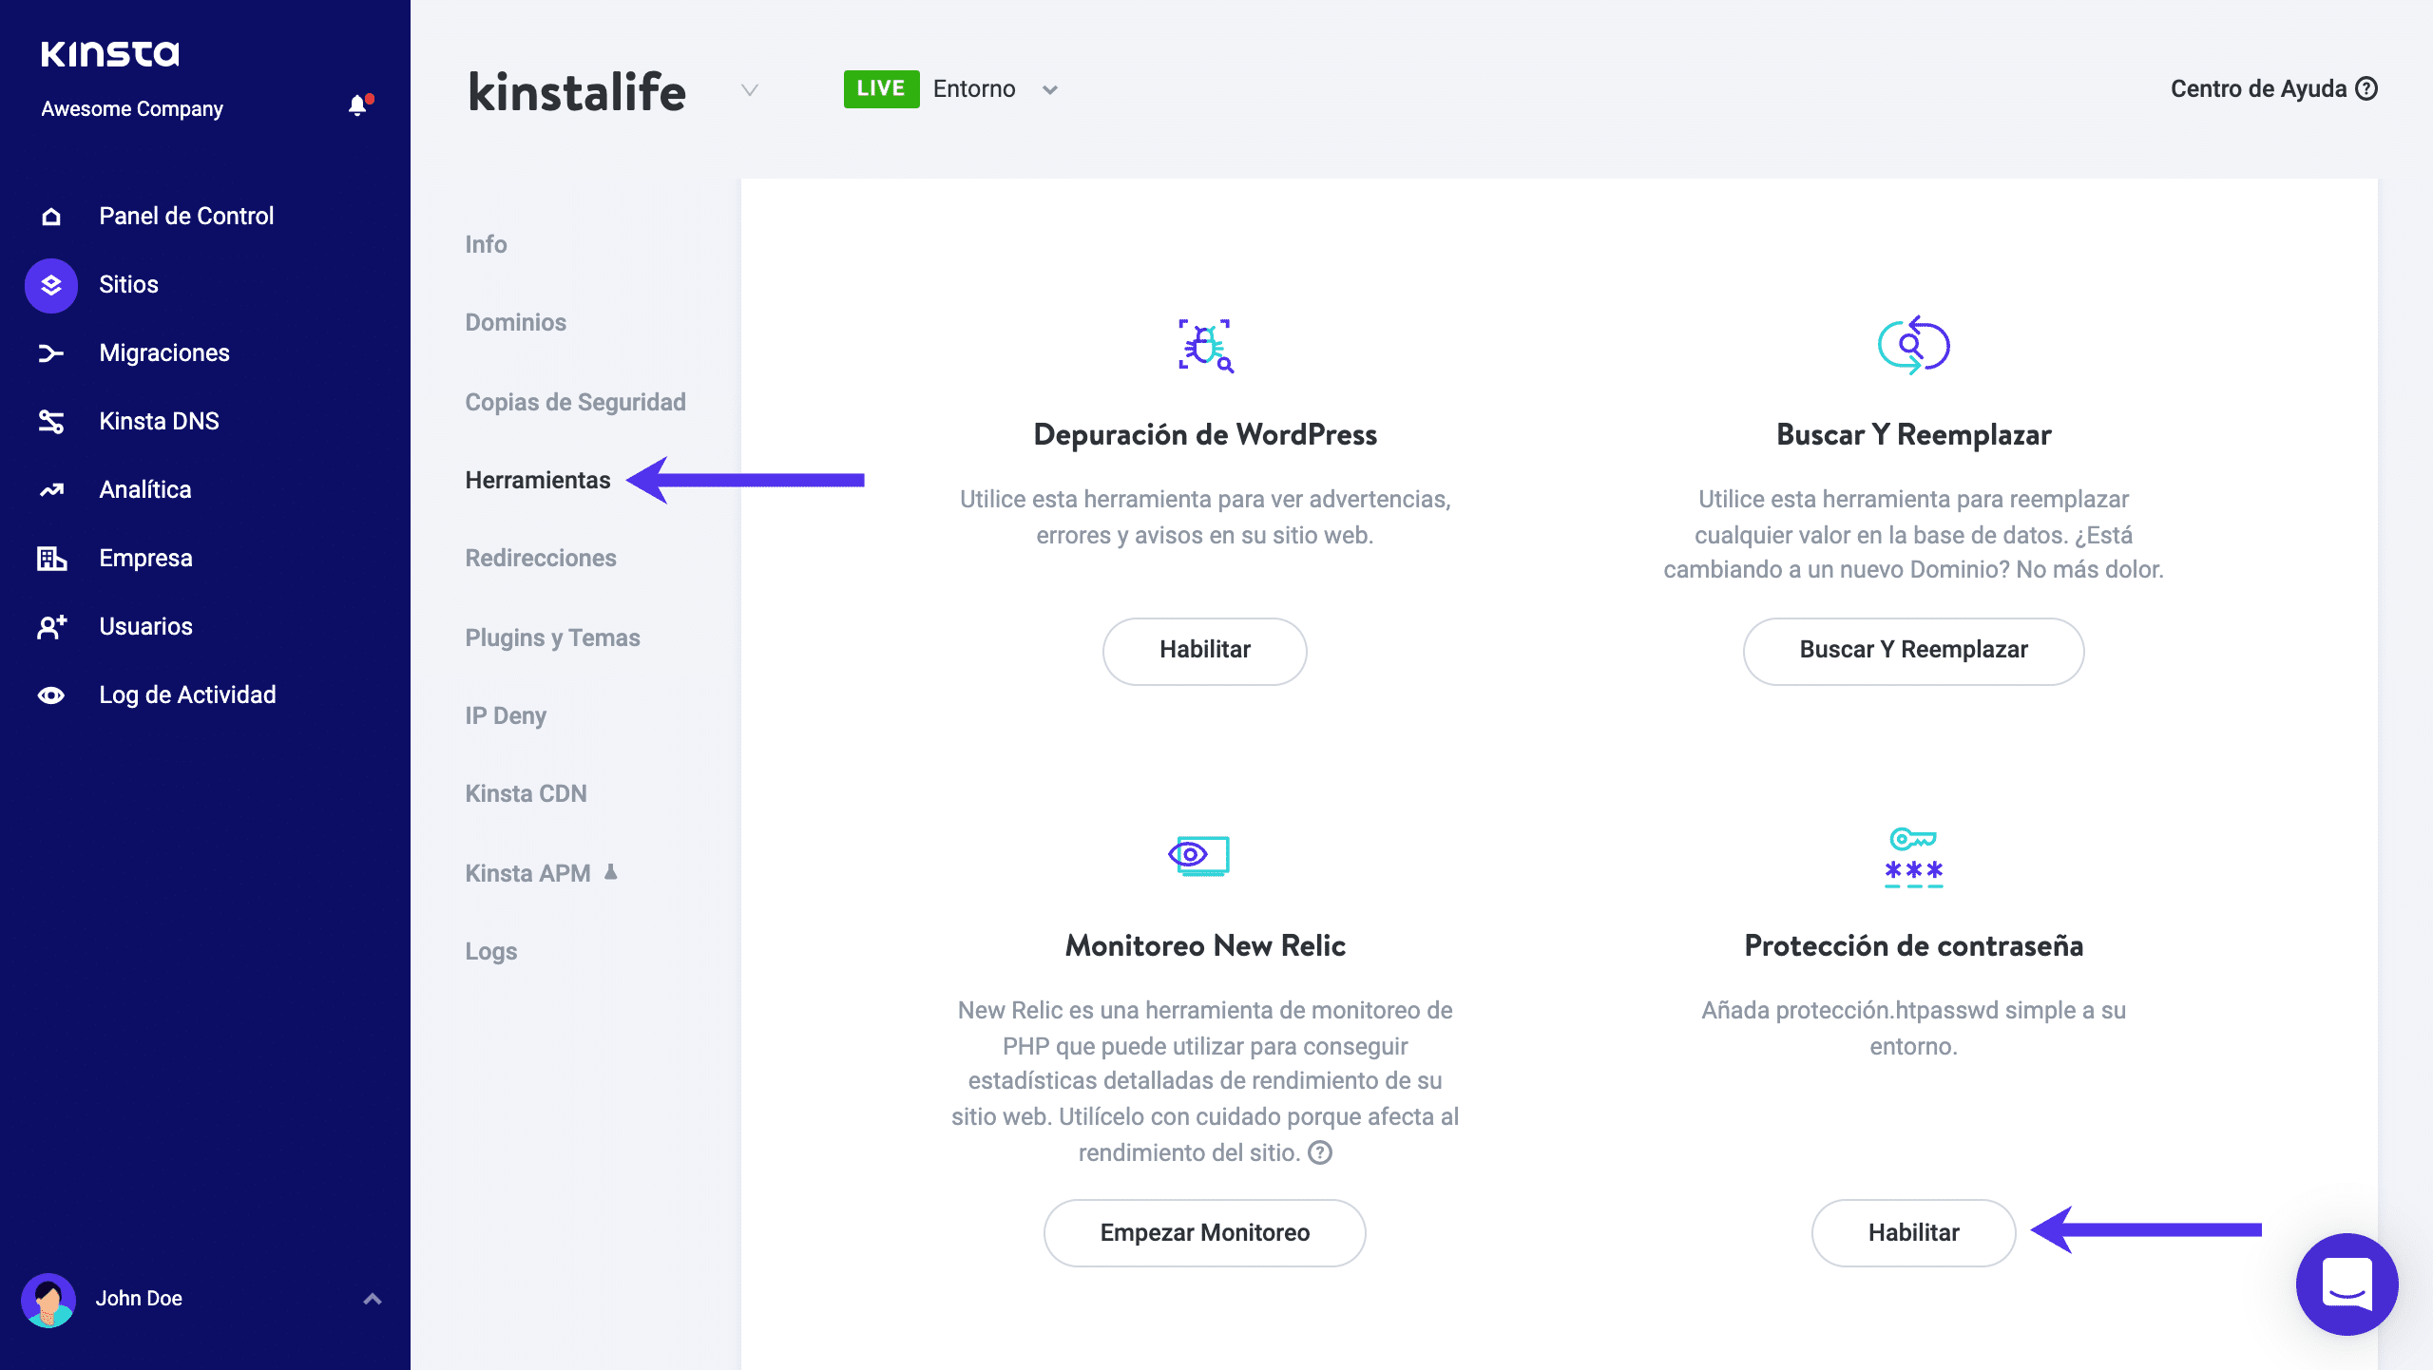This screenshot has height=1370, width=2433.
Task: Enable WordPress debugging with Habilitar
Action: pyautogui.click(x=1204, y=651)
